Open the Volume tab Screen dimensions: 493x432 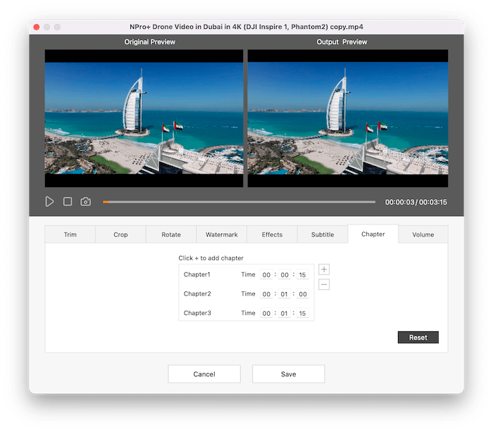click(423, 234)
